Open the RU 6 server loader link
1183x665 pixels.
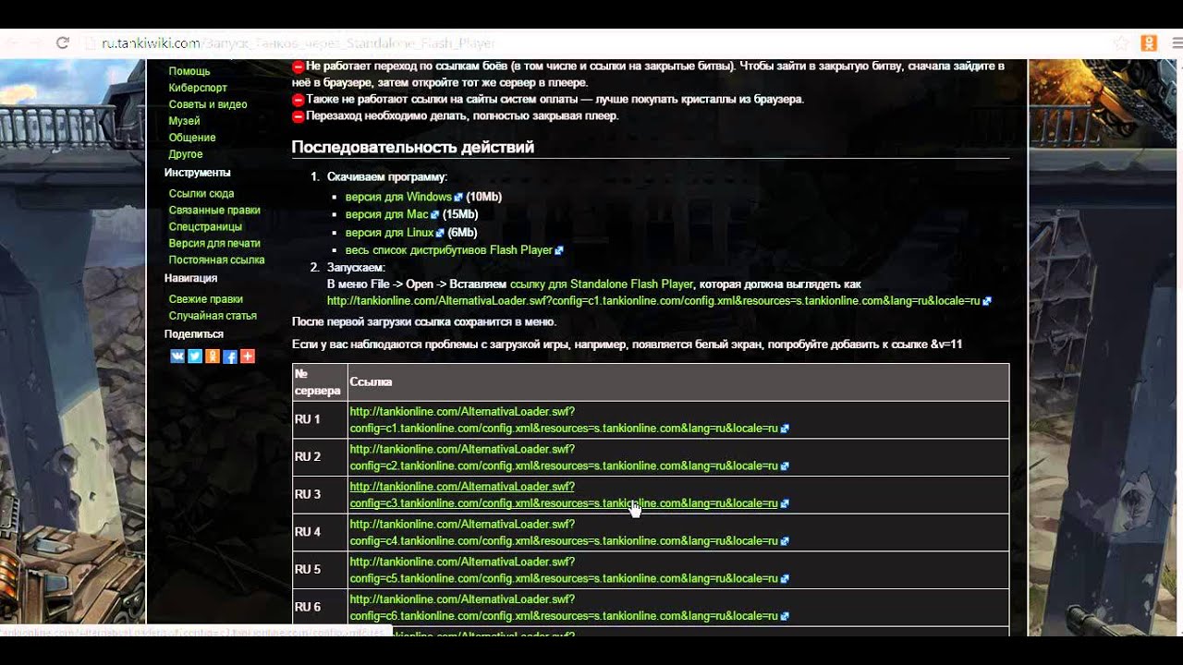pos(564,608)
